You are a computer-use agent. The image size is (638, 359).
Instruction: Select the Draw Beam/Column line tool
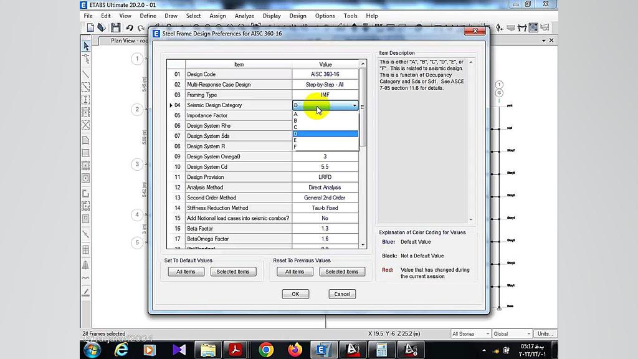click(x=86, y=74)
